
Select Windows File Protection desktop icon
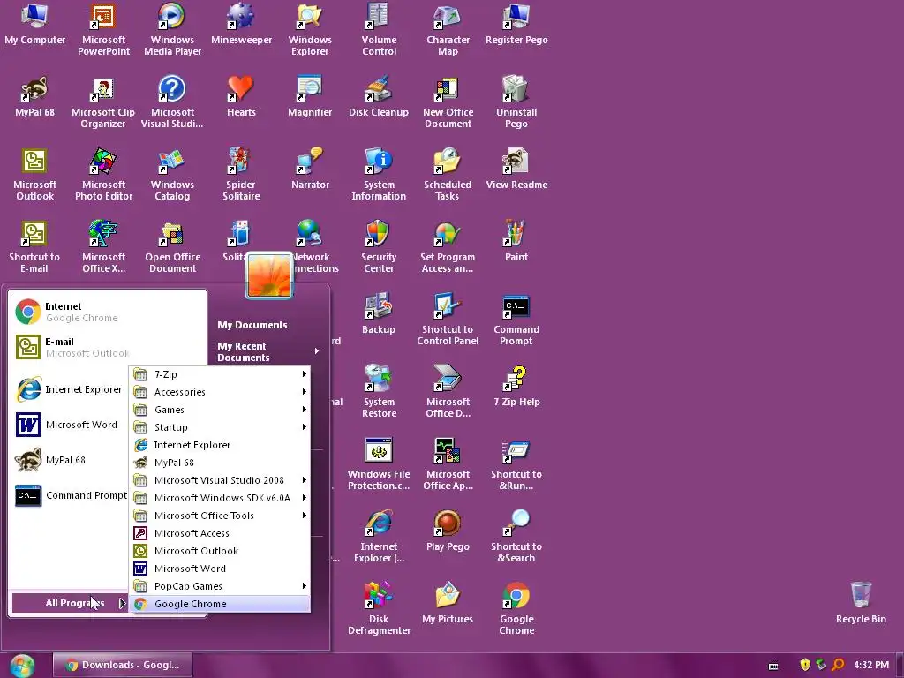(x=379, y=463)
